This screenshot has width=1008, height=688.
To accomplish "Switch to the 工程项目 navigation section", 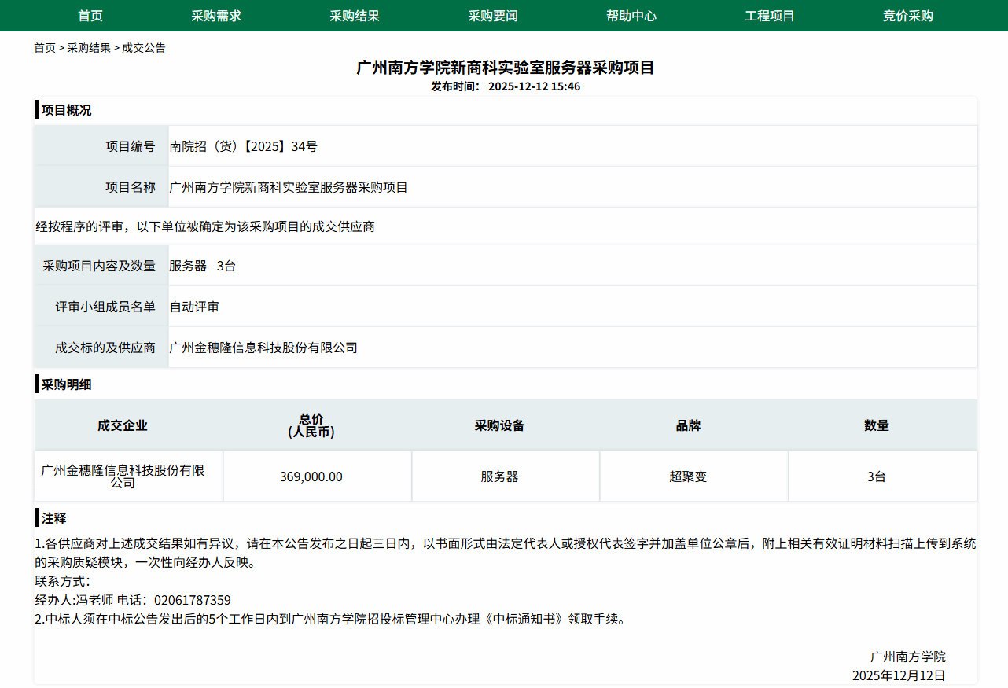I will [x=770, y=16].
